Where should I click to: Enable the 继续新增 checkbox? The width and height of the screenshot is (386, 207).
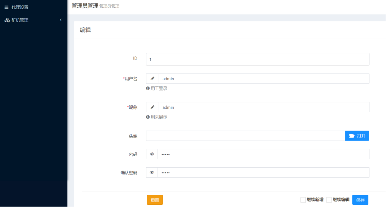(303, 200)
